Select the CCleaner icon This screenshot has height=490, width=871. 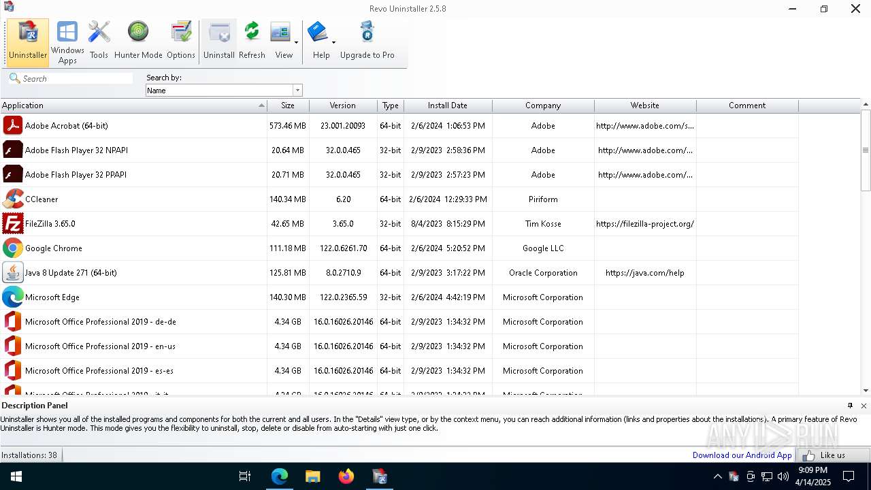coord(13,199)
